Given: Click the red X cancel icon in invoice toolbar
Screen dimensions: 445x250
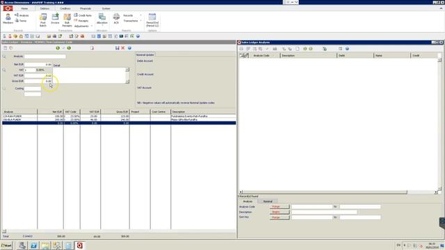Looking at the screenshot, I should pos(123,48).
